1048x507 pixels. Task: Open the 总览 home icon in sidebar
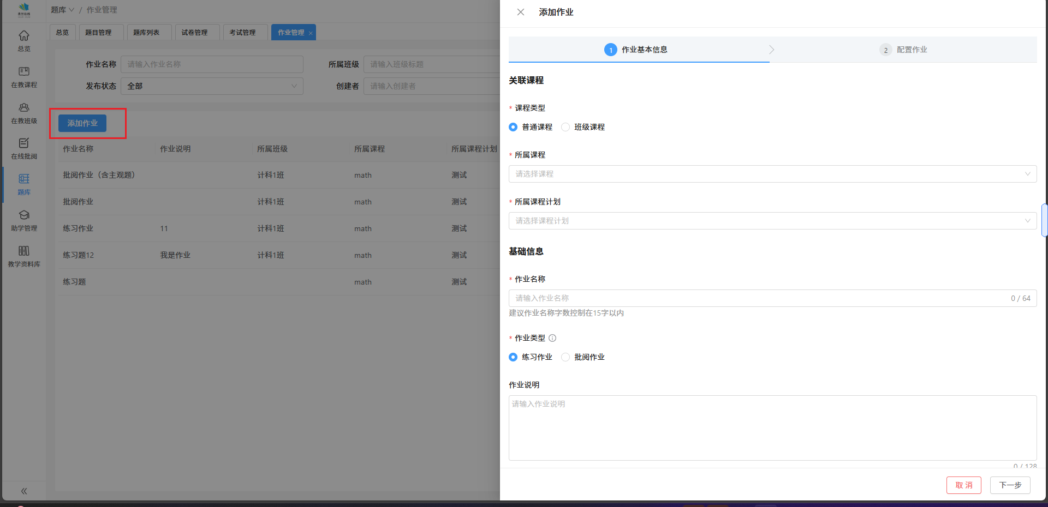[24, 36]
